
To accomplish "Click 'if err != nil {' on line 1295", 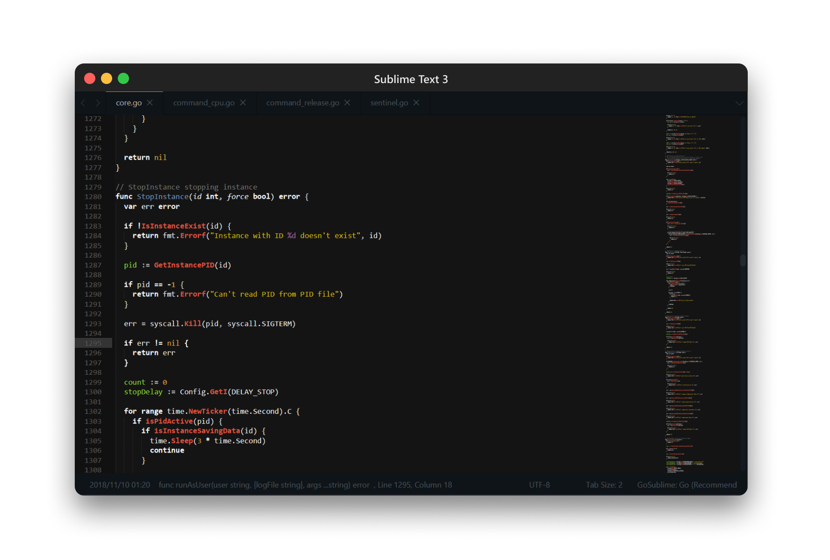I will [x=156, y=343].
